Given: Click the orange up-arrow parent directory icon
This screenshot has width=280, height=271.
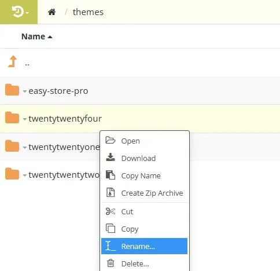Looking at the screenshot, I should click(13, 61).
